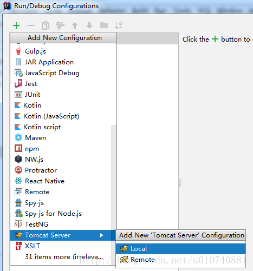This screenshot has height=271, width=253.
Task: Click the Create New Folder icon
Action: click(x=104, y=25)
